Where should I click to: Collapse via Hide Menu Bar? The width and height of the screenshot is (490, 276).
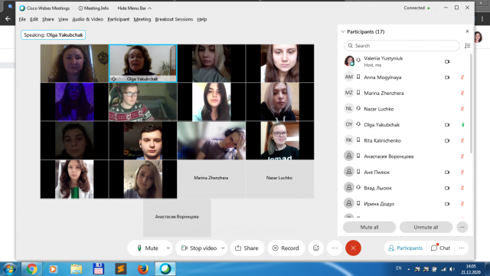pos(135,8)
